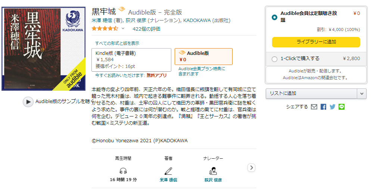The image size is (371, 196).
Task: Click the headphones 再生時間 icon
Action: tap(123, 171)
